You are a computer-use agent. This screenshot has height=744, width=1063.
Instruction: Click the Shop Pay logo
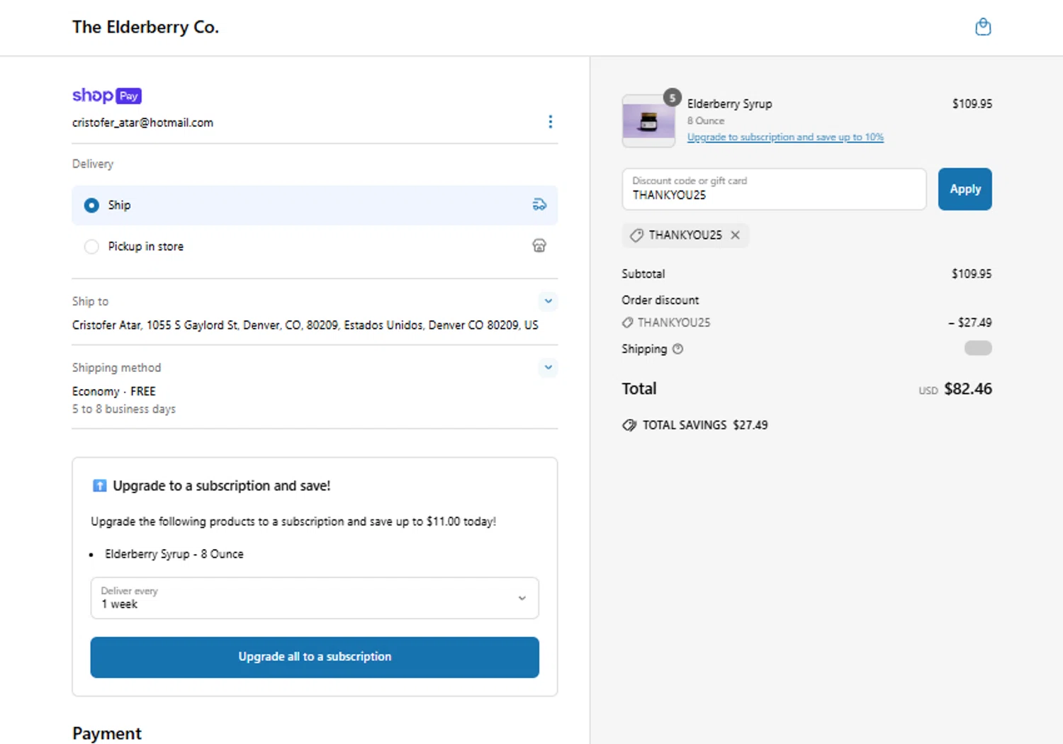107,96
